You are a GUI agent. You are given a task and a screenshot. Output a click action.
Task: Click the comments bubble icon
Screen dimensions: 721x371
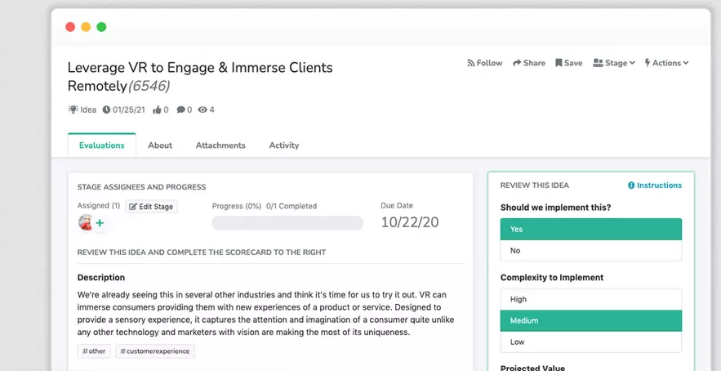pyautogui.click(x=180, y=110)
